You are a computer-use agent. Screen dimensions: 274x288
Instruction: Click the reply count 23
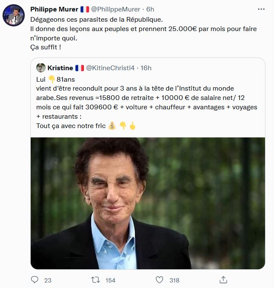tap(48, 280)
